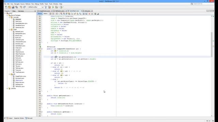Click the Debug Project toolbar icon

[56, 7]
